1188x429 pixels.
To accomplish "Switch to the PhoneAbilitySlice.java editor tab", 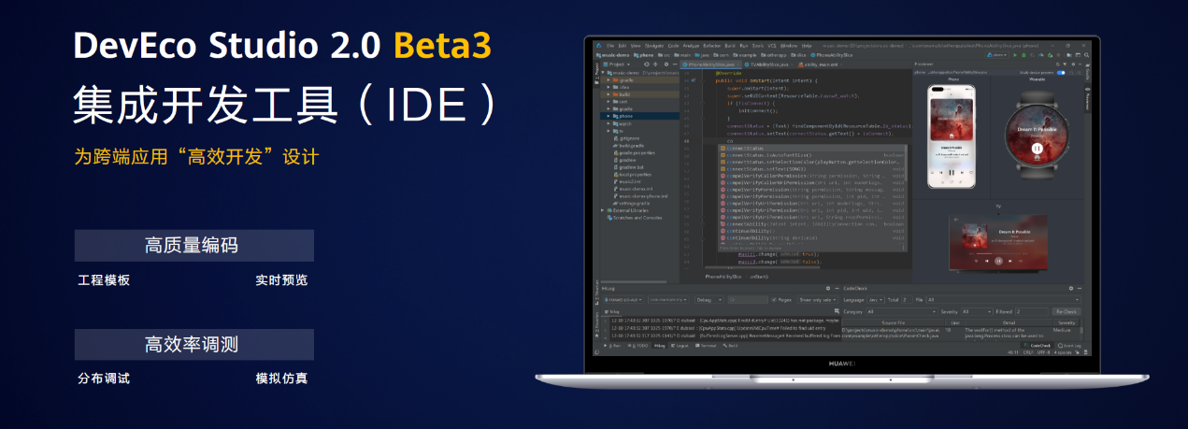I will (x=712, y=64).
